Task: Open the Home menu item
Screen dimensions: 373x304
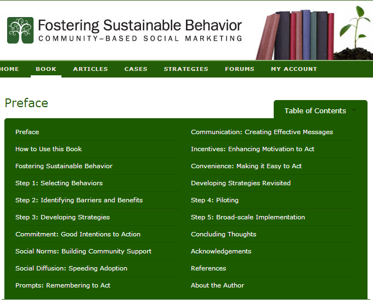Action: click(9, 69)
